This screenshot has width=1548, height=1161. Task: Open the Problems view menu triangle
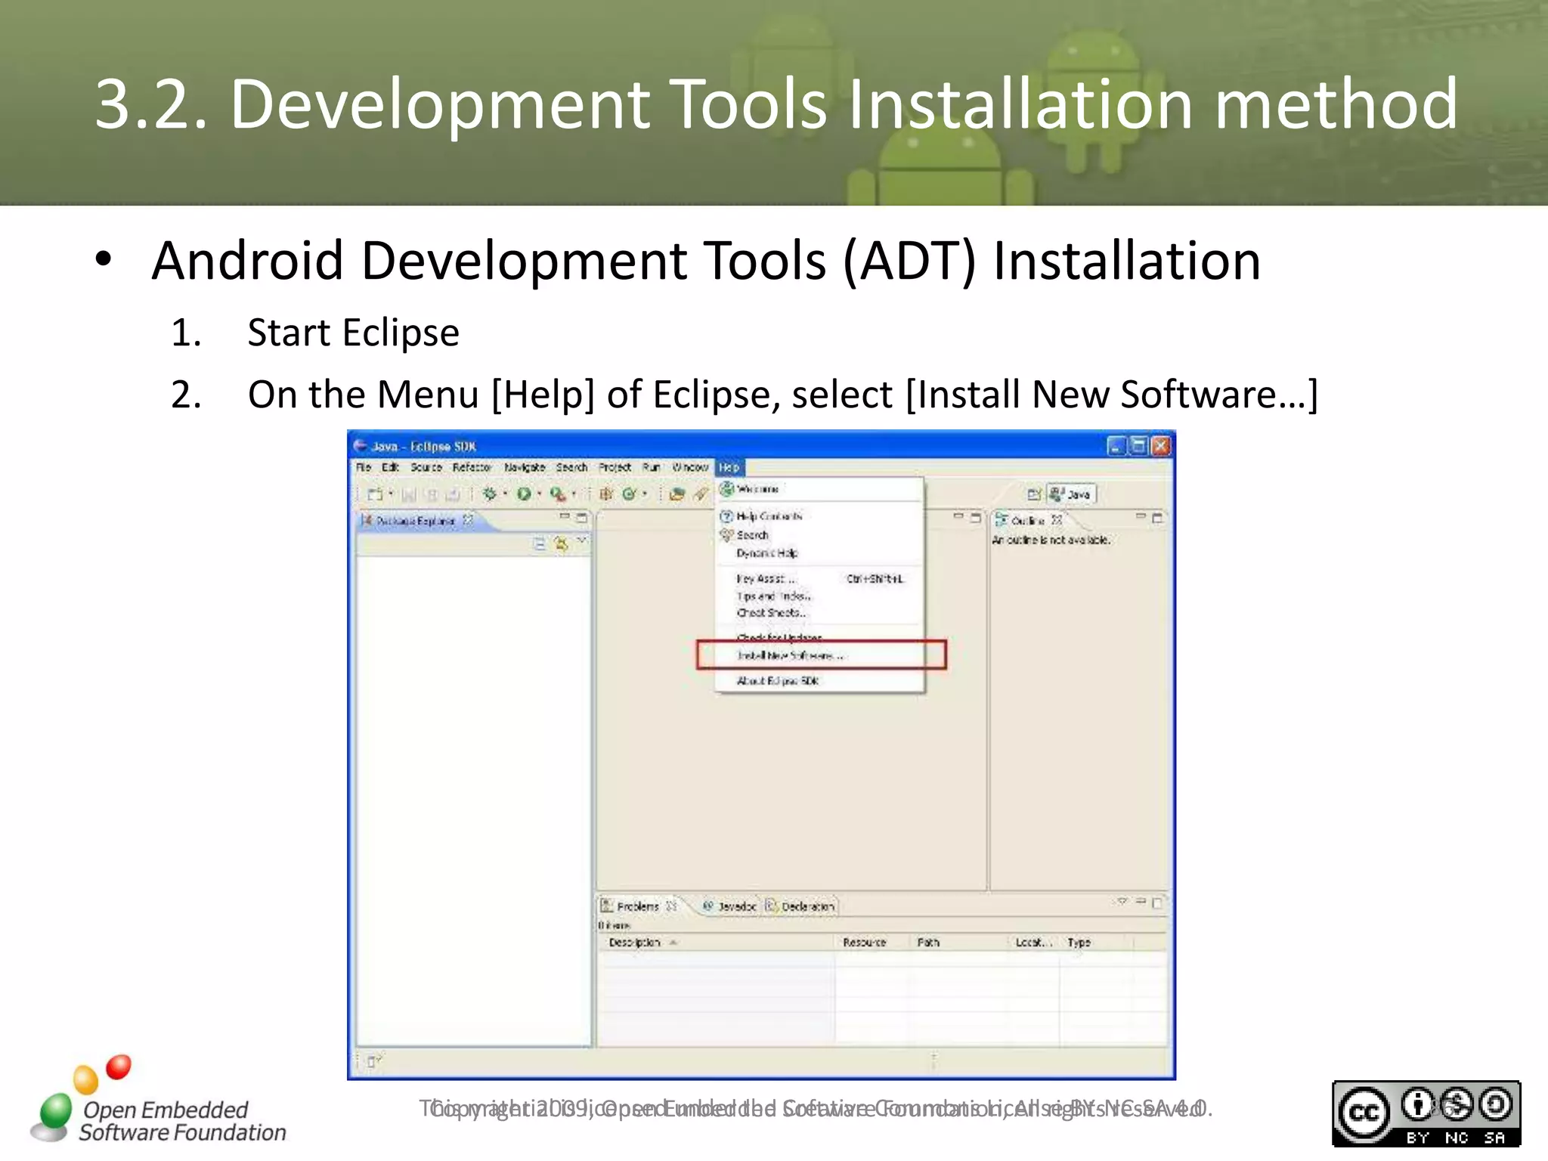tap(1122, 902)
